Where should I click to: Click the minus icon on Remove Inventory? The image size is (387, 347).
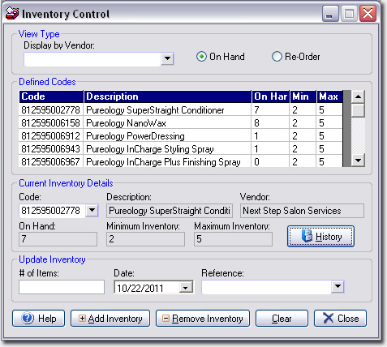[166, 318]
